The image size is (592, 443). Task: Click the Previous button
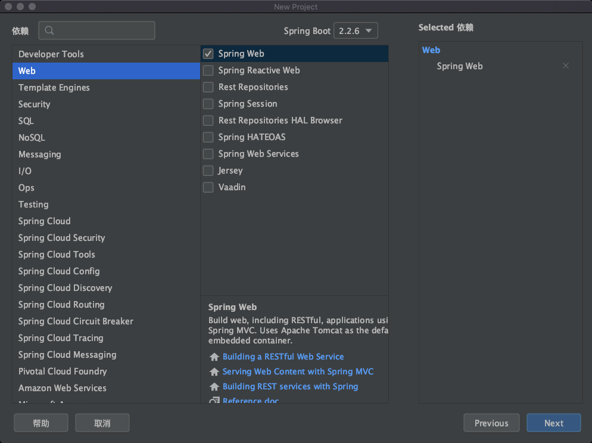click(x=491, y=423)
